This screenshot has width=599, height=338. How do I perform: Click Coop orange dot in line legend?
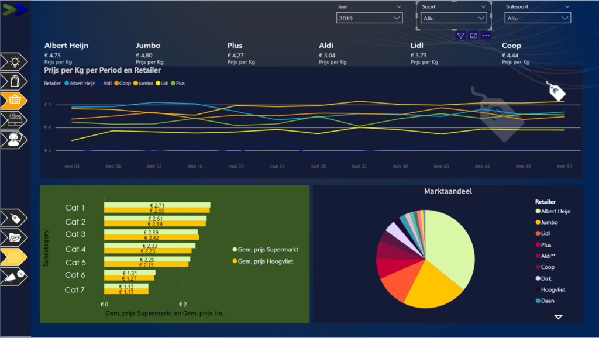click(x=116, y=83)
